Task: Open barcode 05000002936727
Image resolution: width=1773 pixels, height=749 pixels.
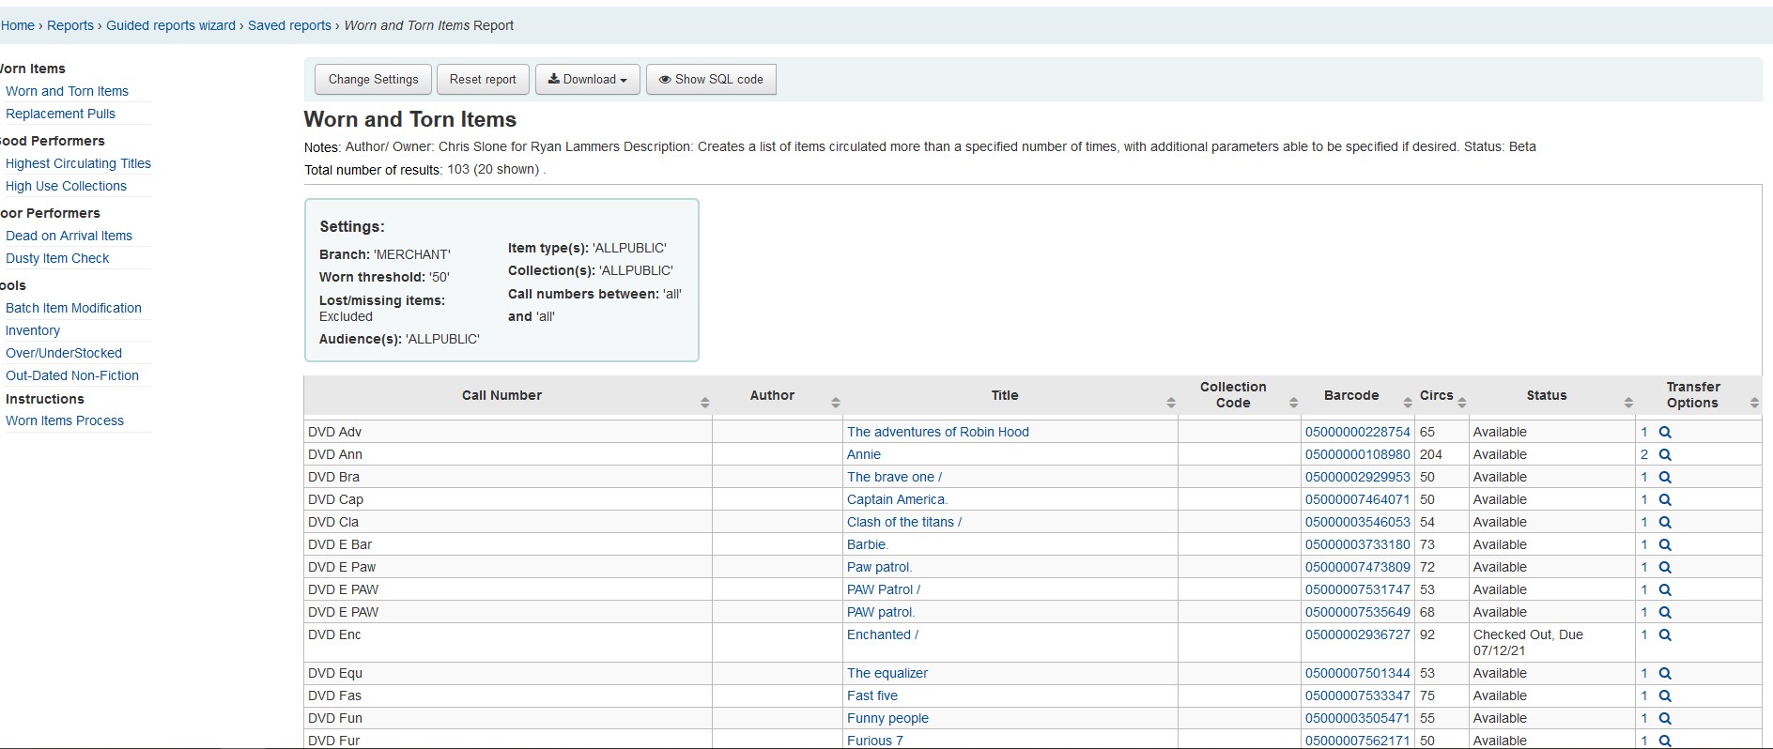Action: pyautogui.click(x=1358, y=634)
